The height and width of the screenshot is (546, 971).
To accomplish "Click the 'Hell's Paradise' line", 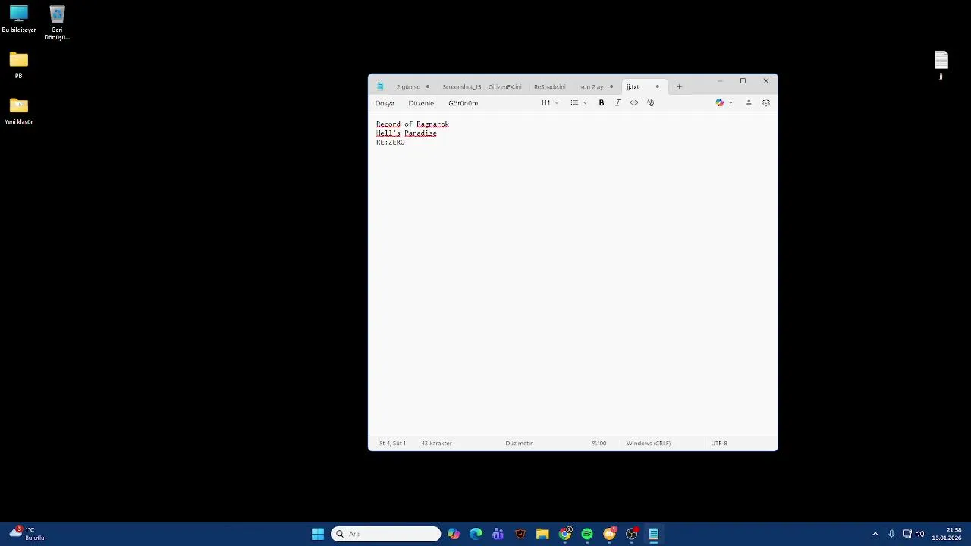I will pyautogui.click(x=407, y=133).
